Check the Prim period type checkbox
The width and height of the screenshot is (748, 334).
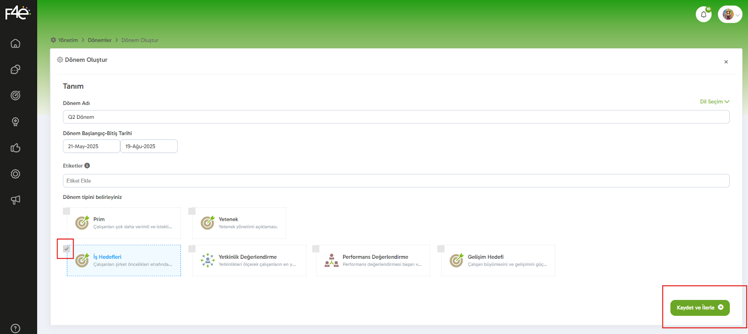coord(66,211)
